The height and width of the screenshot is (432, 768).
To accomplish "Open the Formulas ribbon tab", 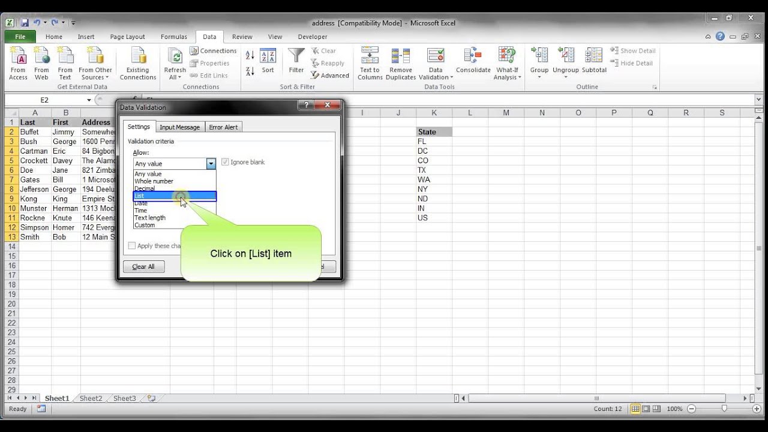I will (173, 37).
